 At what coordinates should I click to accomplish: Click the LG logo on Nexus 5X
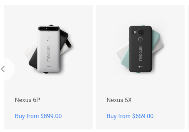point(141,67)
